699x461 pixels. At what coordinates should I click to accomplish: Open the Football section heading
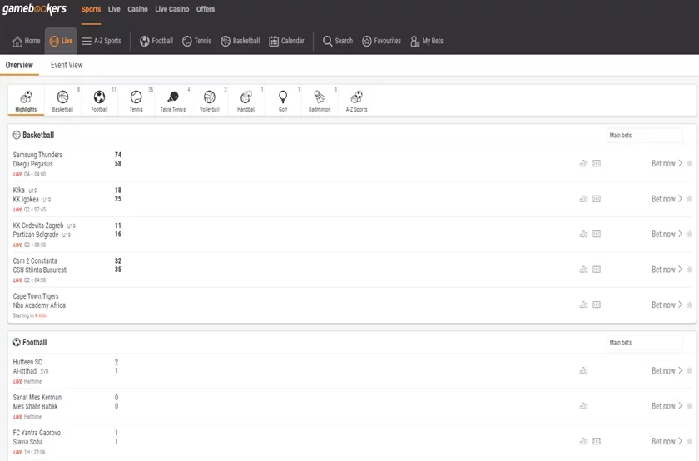coord(30,342)
